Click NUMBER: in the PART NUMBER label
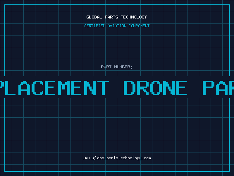Image resolution: width=234 pixels, height=176 pixels. tap(123, 67)
